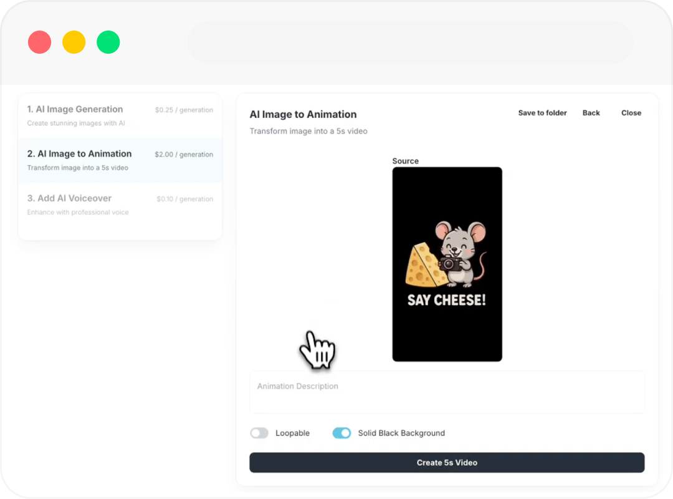Click the yellow minimize window dot

click(74, 42)
